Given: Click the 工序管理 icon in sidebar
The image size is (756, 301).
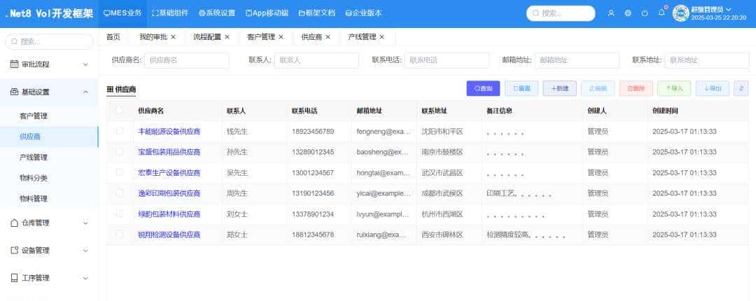Looking at the screenshot, I should pos(15,278).
